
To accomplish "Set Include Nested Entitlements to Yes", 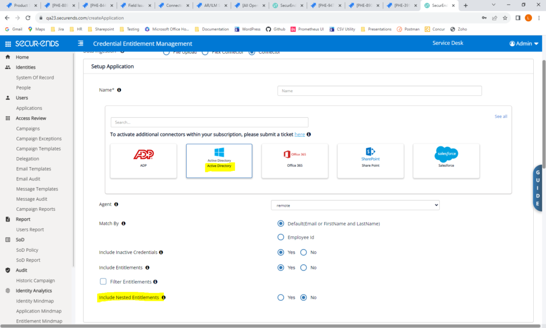I will click(280, 298).
